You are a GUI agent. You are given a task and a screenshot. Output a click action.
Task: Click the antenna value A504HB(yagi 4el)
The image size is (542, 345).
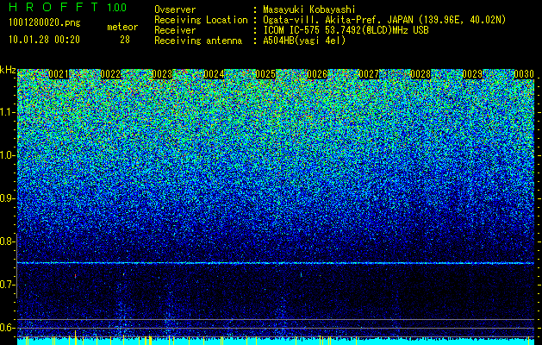(304, 41)
